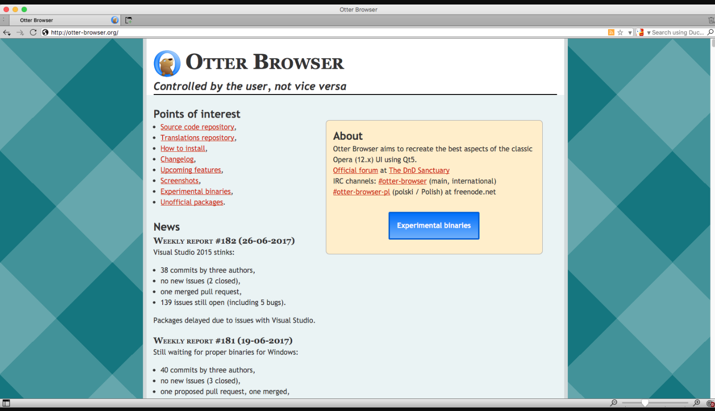The image size is (715, 411).
Task: Open the #otter-browser-pl channel link
Action: [x=362, y=192]
